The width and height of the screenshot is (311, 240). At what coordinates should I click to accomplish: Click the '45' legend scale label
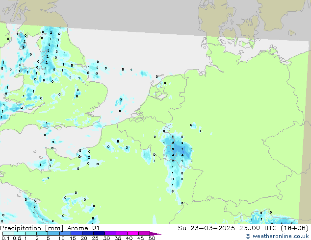[140, 238]
